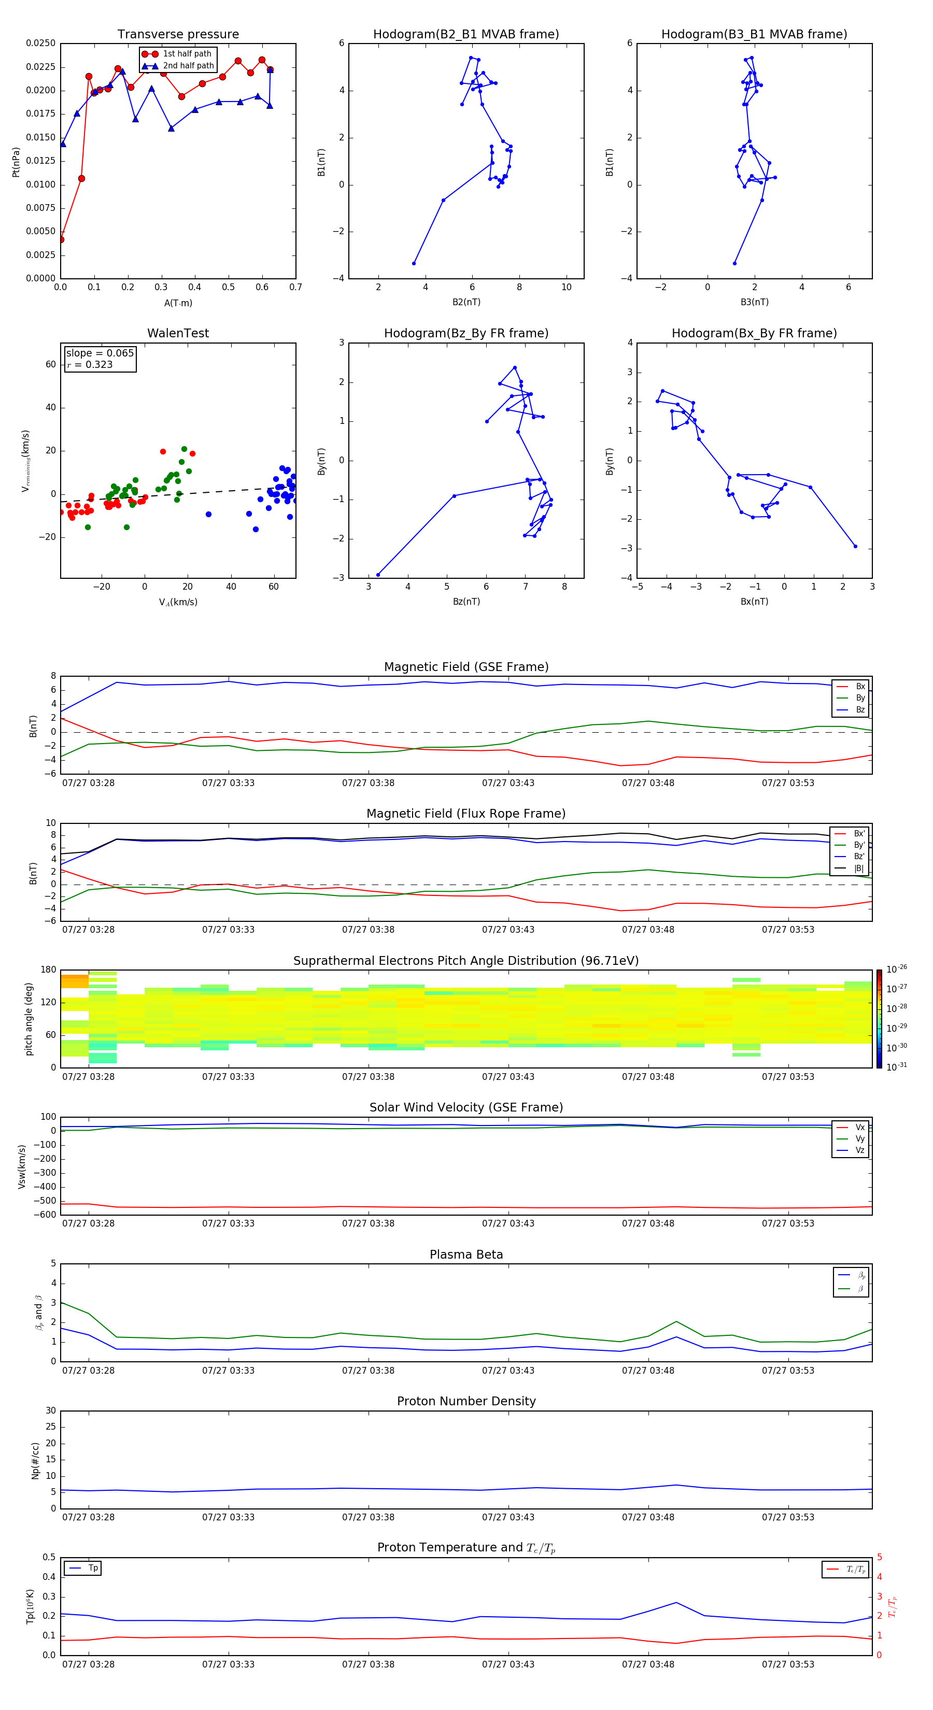The width and height of the screenshot is (933, 1710).
Task: Select the "Vx" solar wind legend entry
Action: coord(851,1127)
